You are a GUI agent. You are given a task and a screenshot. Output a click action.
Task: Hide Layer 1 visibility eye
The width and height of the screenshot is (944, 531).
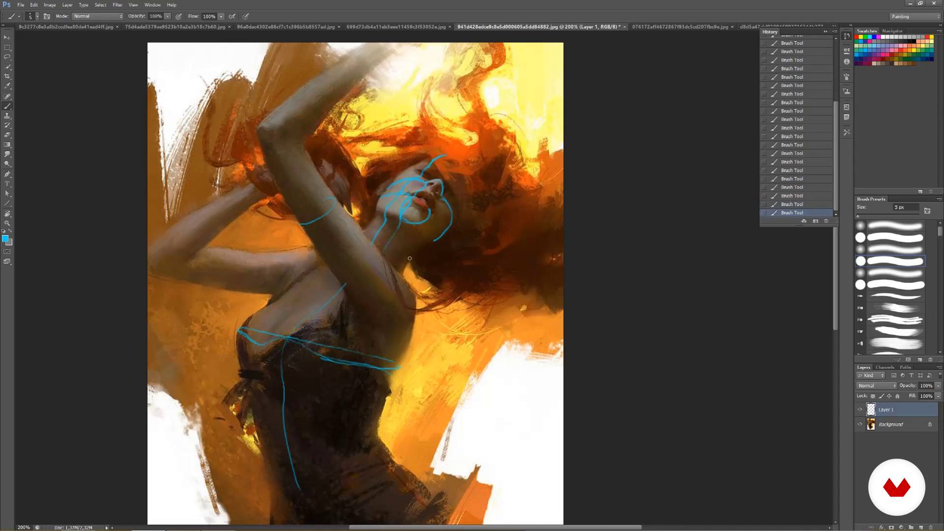860,410
